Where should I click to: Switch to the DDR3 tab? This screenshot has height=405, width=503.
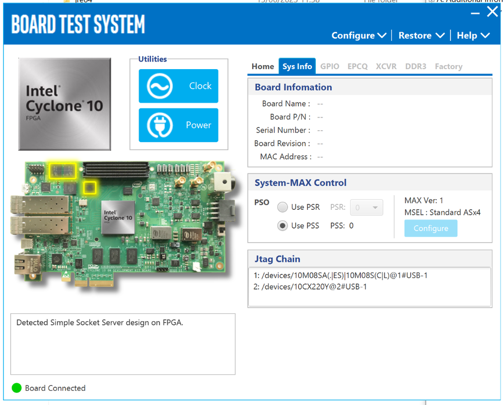(415, 67)
